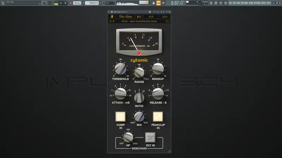This screenshot has width=282, height=158.
Task: Toggle the A/B comparison button
Action: pos(139,17)
